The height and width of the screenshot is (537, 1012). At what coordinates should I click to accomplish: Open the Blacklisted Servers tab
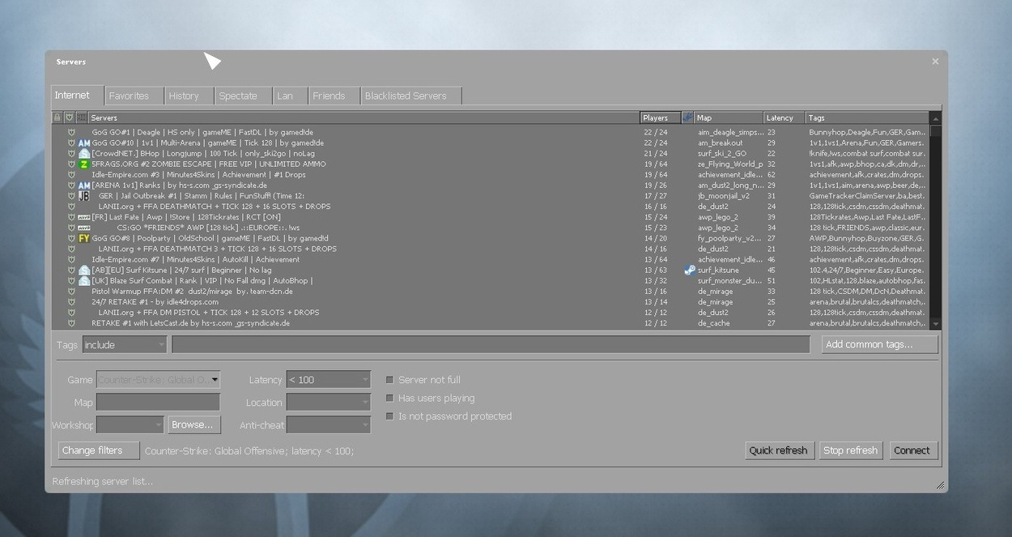(410, 96)
